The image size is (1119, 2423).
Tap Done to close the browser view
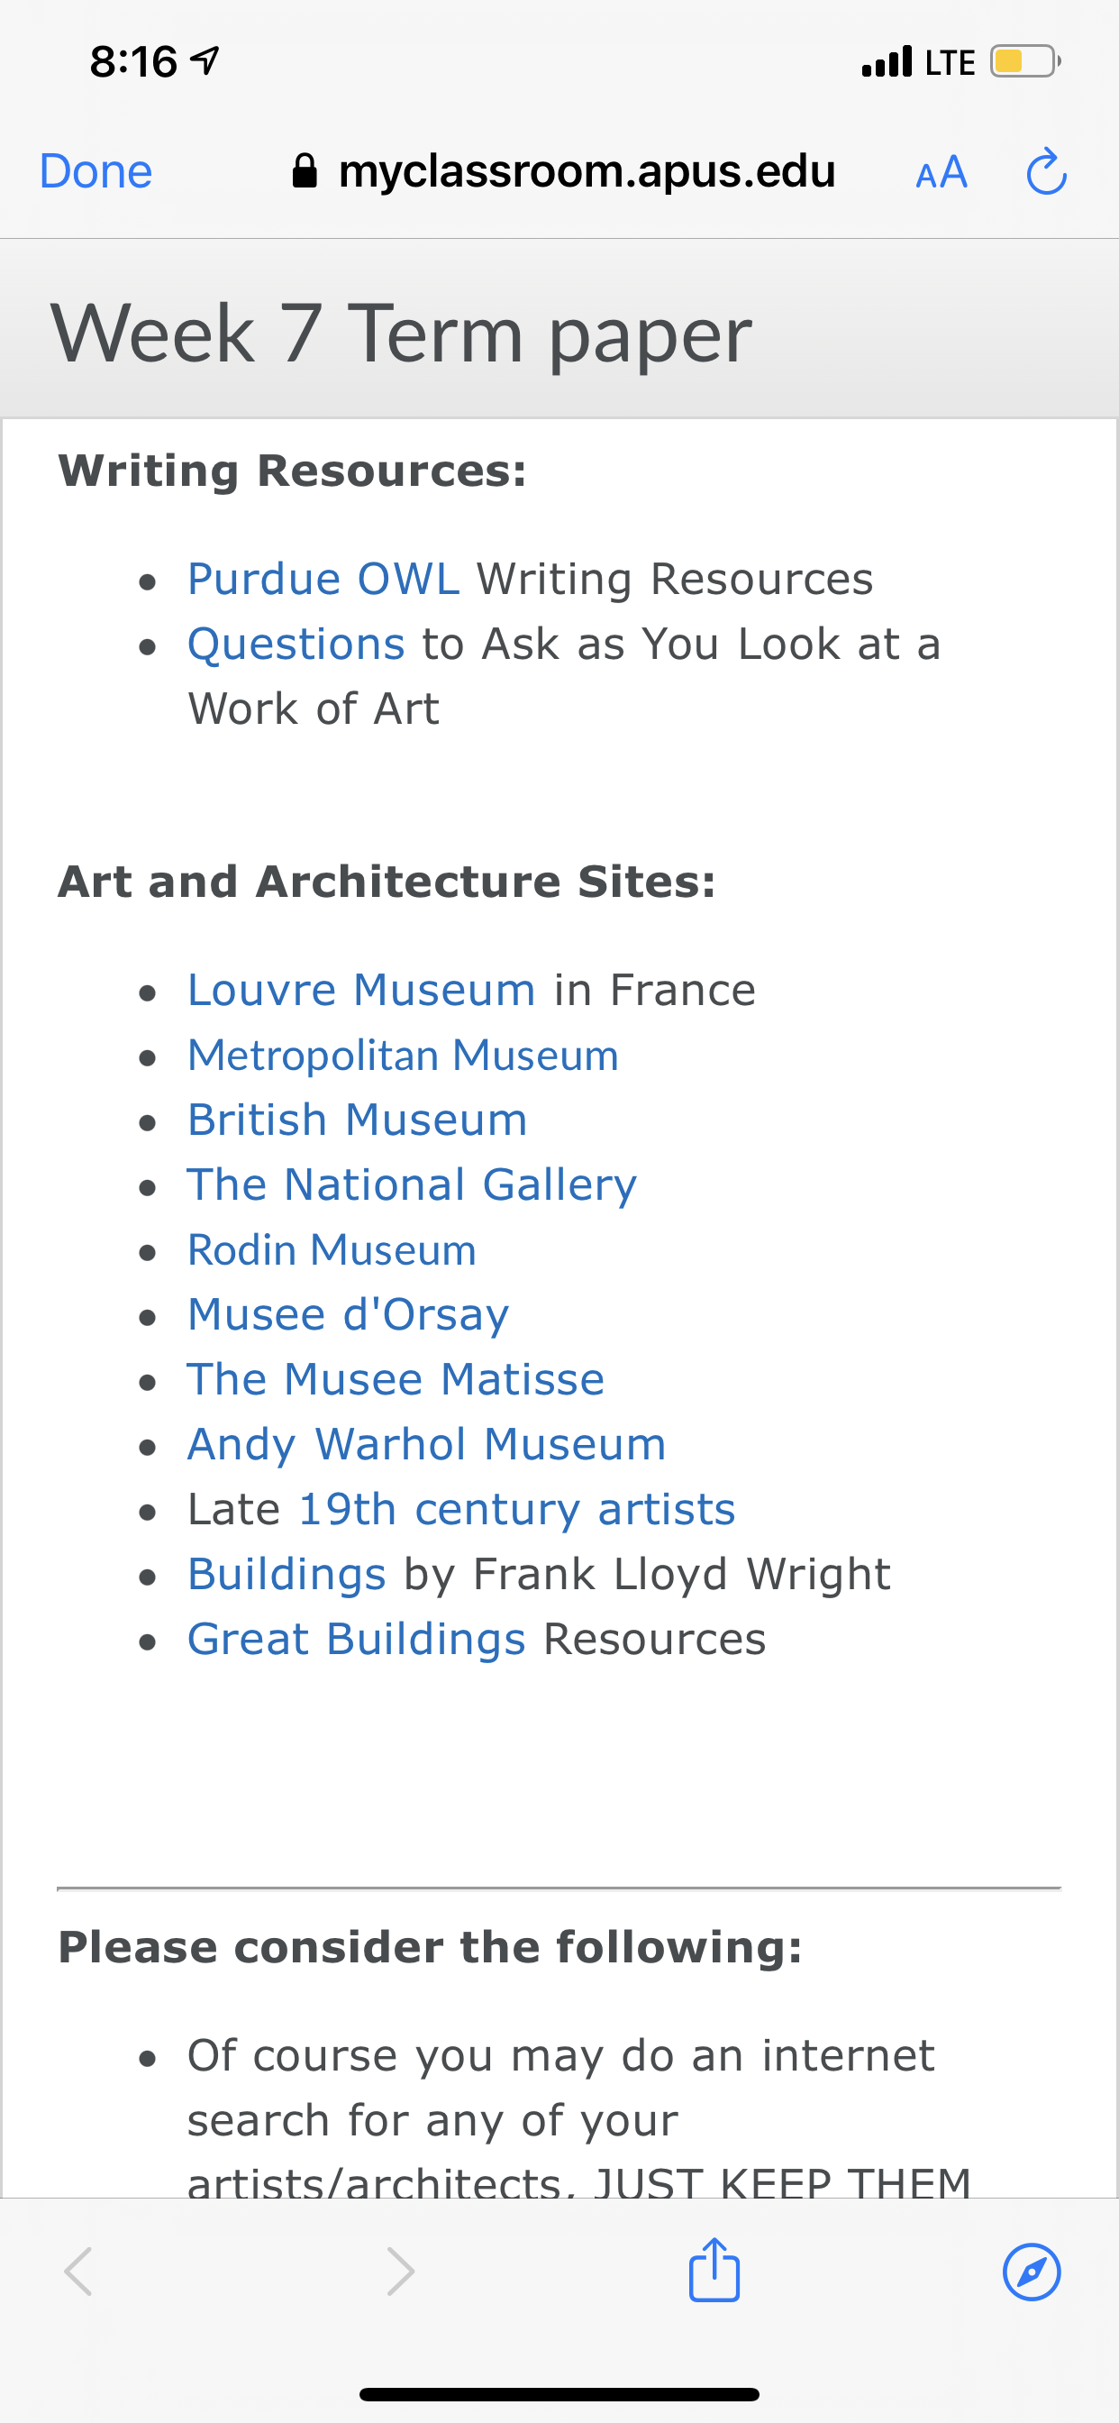point(96,171)
